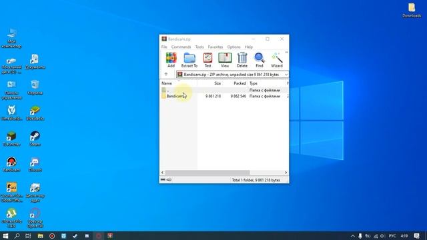Select the uTorrent Pro desktop shortcut

click(11, 218)
